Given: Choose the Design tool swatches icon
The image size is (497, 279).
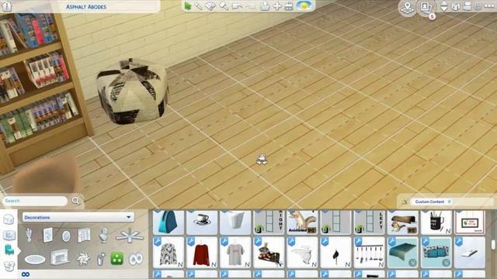Looking at the screenshot, I should 210,5.
